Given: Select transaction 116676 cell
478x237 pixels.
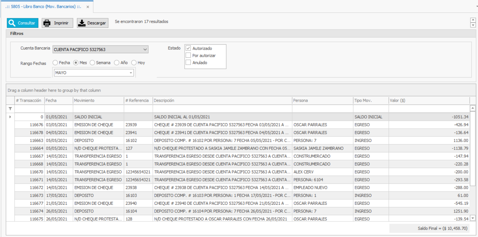Looking at the screenshot, I should click(29, 125).
